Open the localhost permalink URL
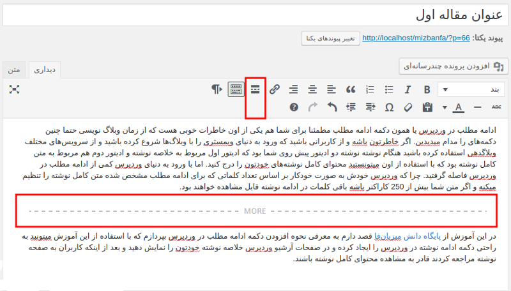511x291 pixels. coord(416,38)
